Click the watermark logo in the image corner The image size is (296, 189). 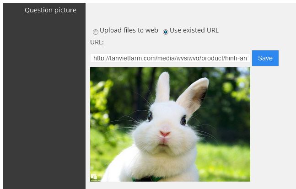click(x=94, y=177)
